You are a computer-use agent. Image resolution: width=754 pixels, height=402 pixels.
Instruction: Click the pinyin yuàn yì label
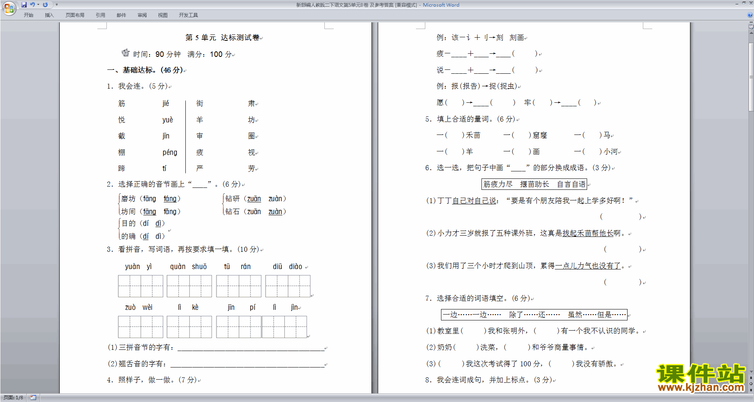pos(138,267)
